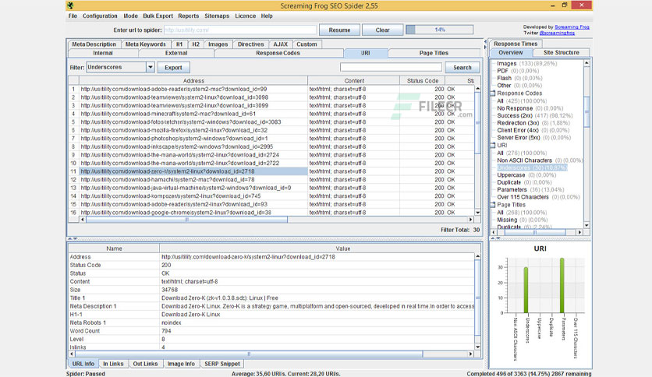Switch to the H1 tab
This screenshot has width=652, height=377.
pyautogui.click(x=179, y=44)
